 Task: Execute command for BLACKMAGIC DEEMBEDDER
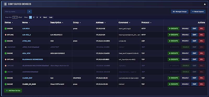(173, 59)
